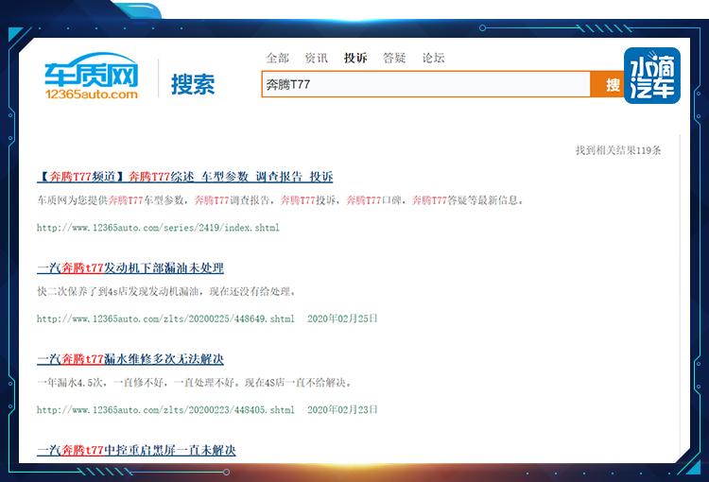Image resolution: width=709 pixels, height=482 pixels.
Task: Open result 一汽奔腾t77中控重启黑屏一直未解决
Action: pyautogui.click(x=136, y=451)
